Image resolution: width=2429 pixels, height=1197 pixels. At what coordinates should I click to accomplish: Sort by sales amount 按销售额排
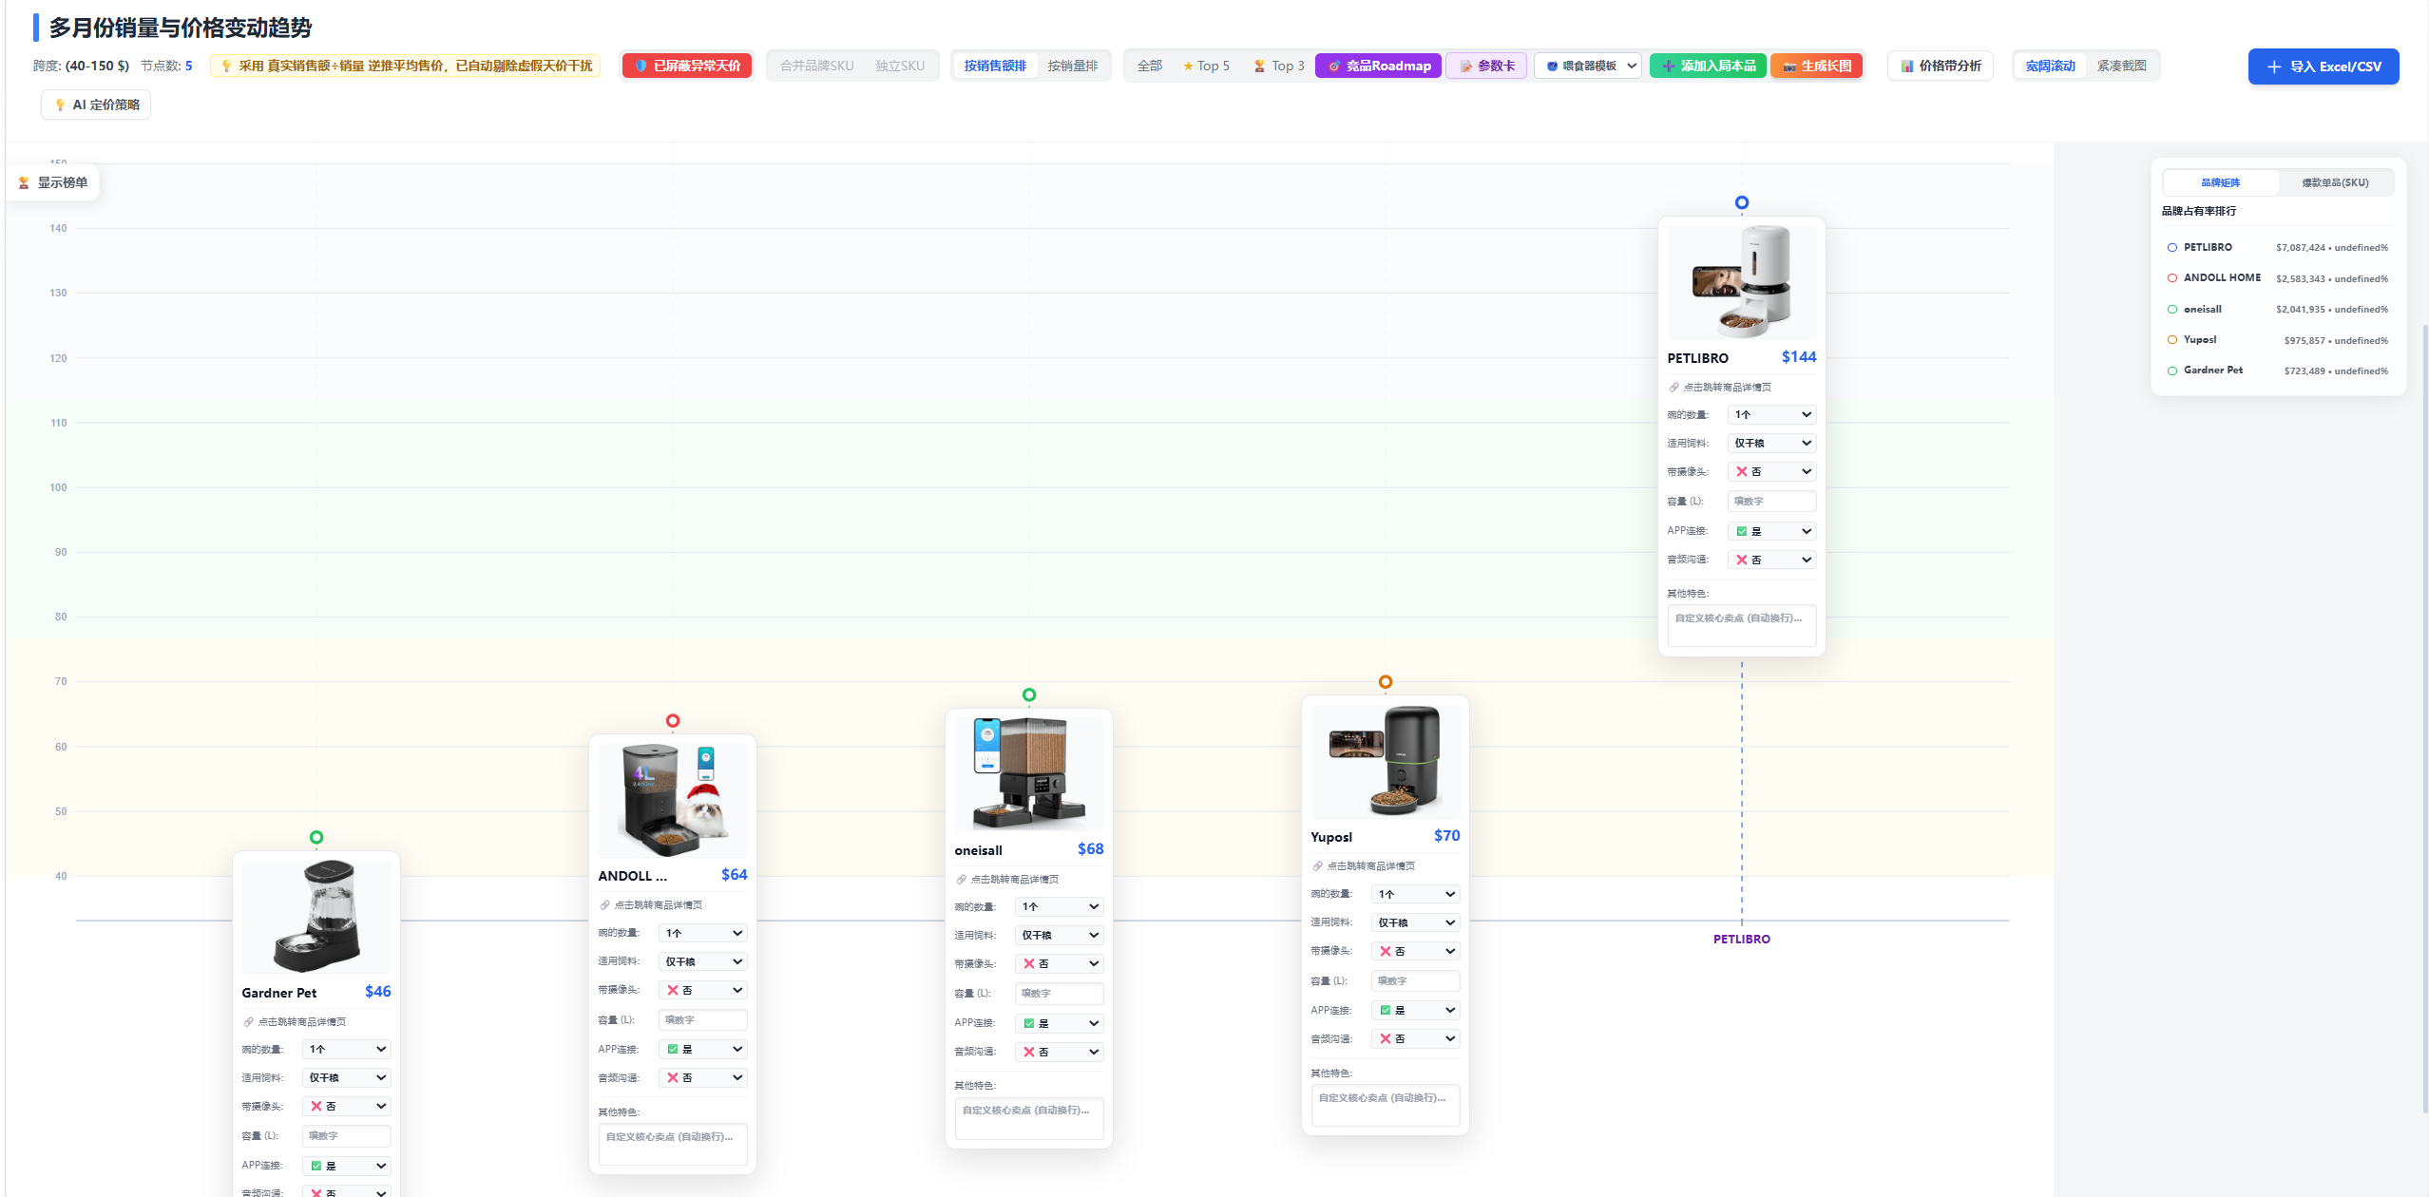(995, 66)
